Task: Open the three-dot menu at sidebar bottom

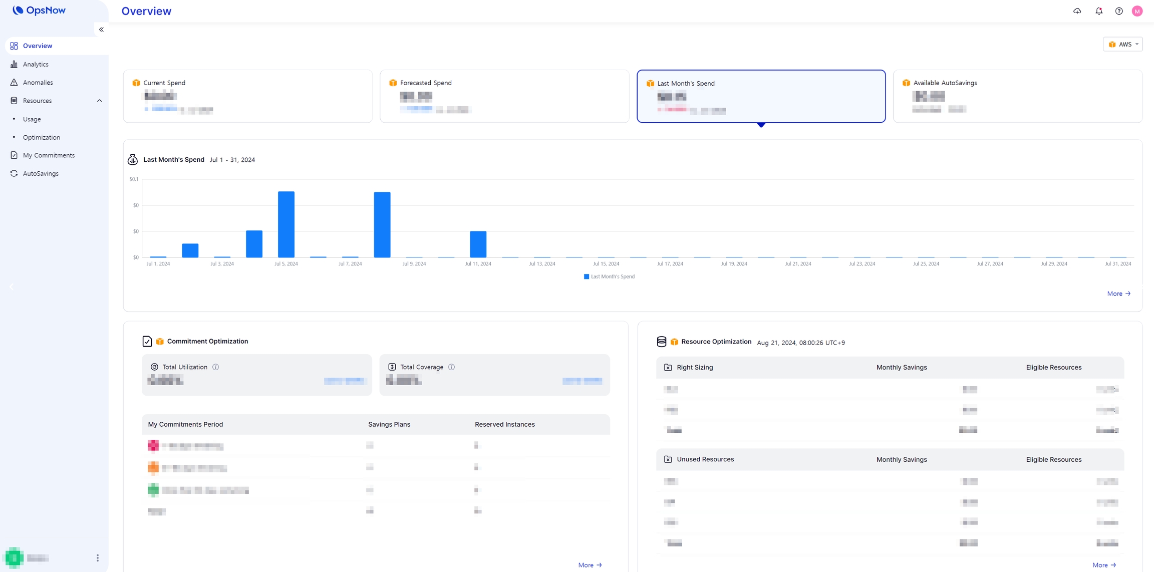Action: (98, 558)
